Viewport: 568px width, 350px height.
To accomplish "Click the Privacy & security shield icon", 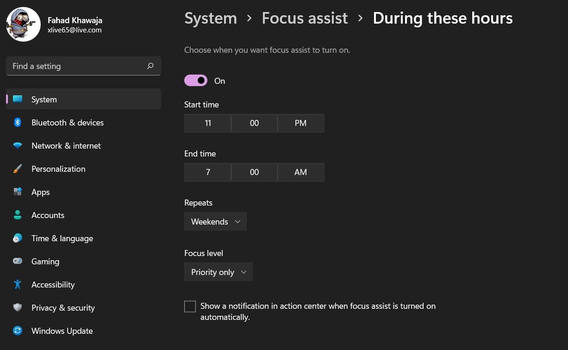I will click(18, 308).
